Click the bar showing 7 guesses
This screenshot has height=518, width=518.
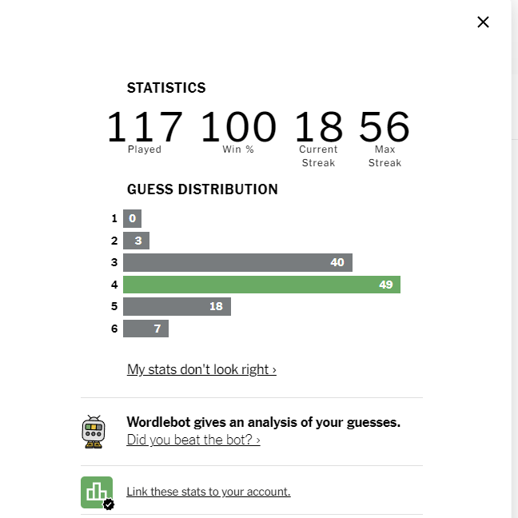pyautogui.click(x=145, y=329)
